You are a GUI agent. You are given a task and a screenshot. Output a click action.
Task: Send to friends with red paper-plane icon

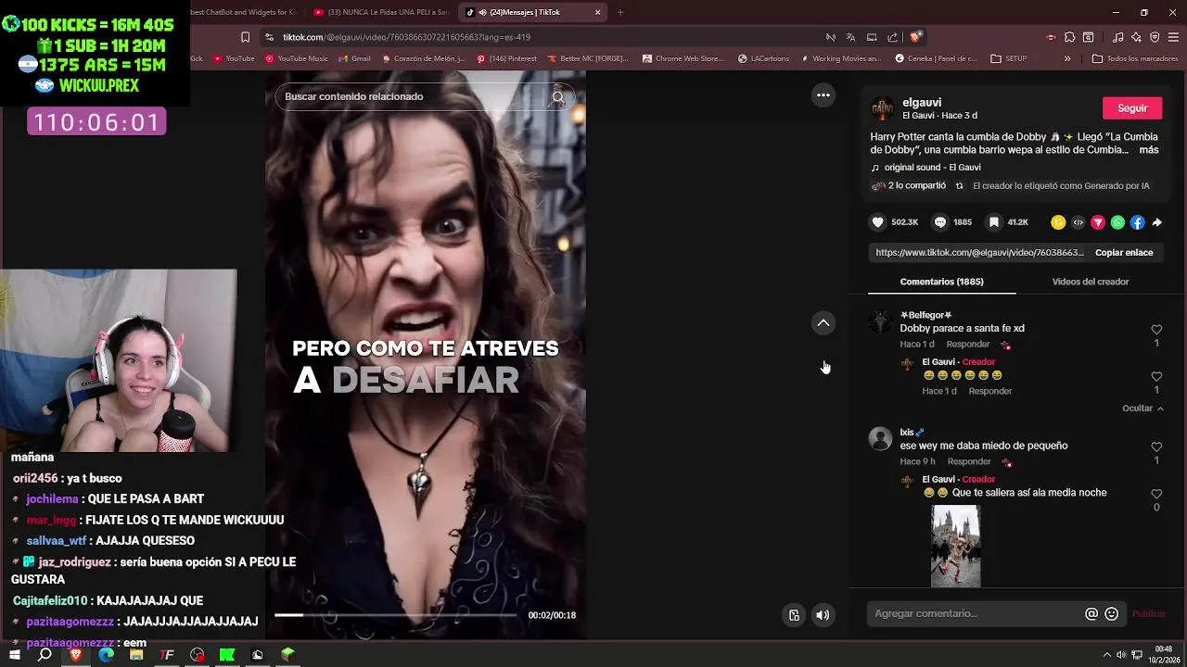coord(1098,222)
